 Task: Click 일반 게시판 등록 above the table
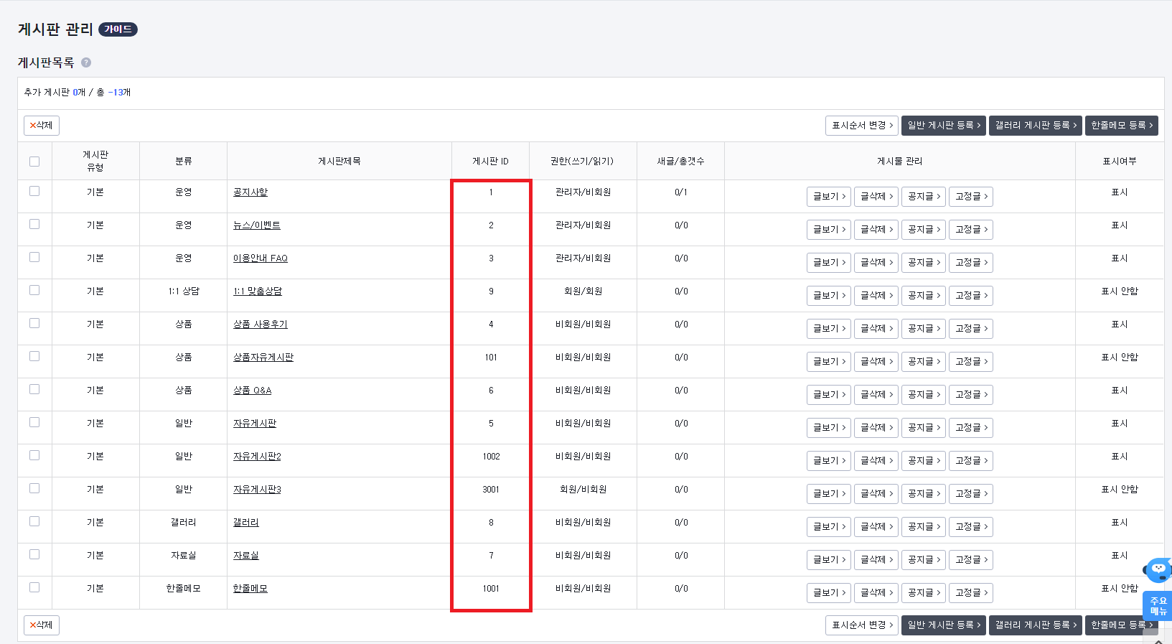944,126
